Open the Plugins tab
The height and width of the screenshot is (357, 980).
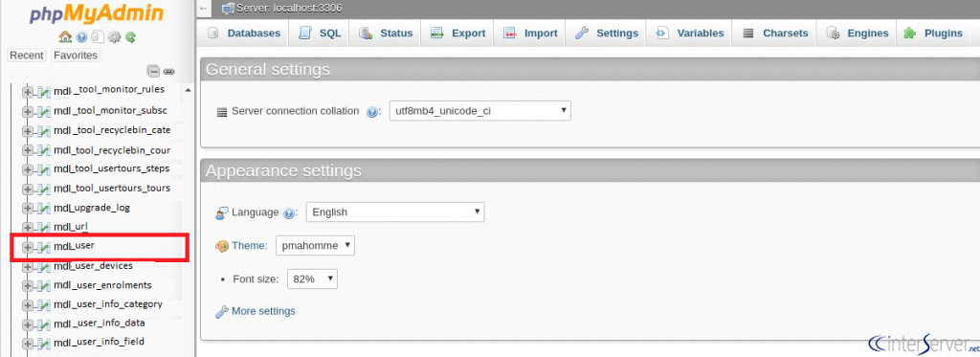[934, 33]
